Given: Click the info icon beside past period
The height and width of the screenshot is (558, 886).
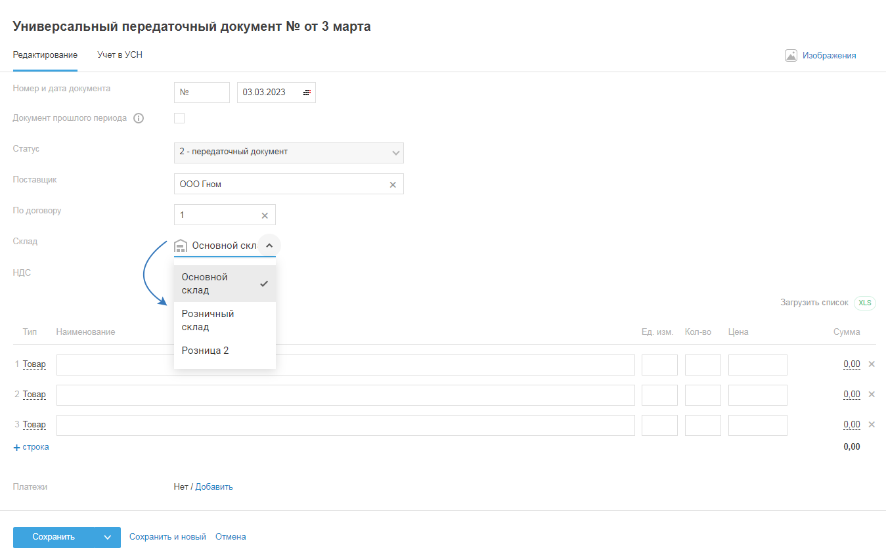Looking at the screenshot, I should (x=139, y=118).
